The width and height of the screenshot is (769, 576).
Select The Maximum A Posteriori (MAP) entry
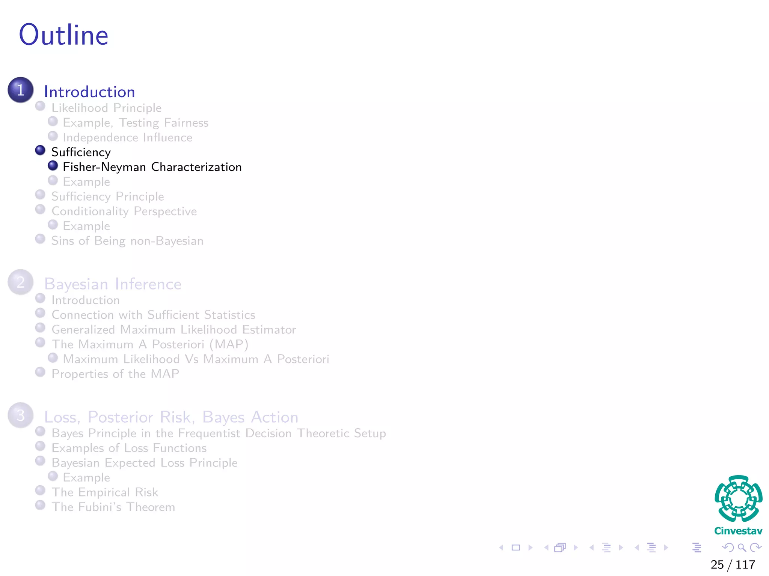coord(150,344)
